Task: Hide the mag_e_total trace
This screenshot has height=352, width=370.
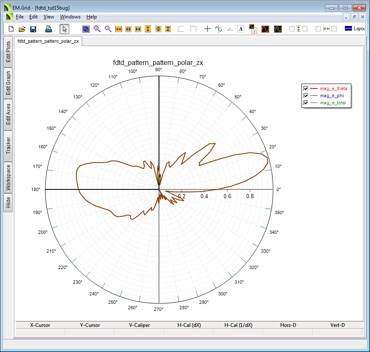Action: tap(306, 103)
